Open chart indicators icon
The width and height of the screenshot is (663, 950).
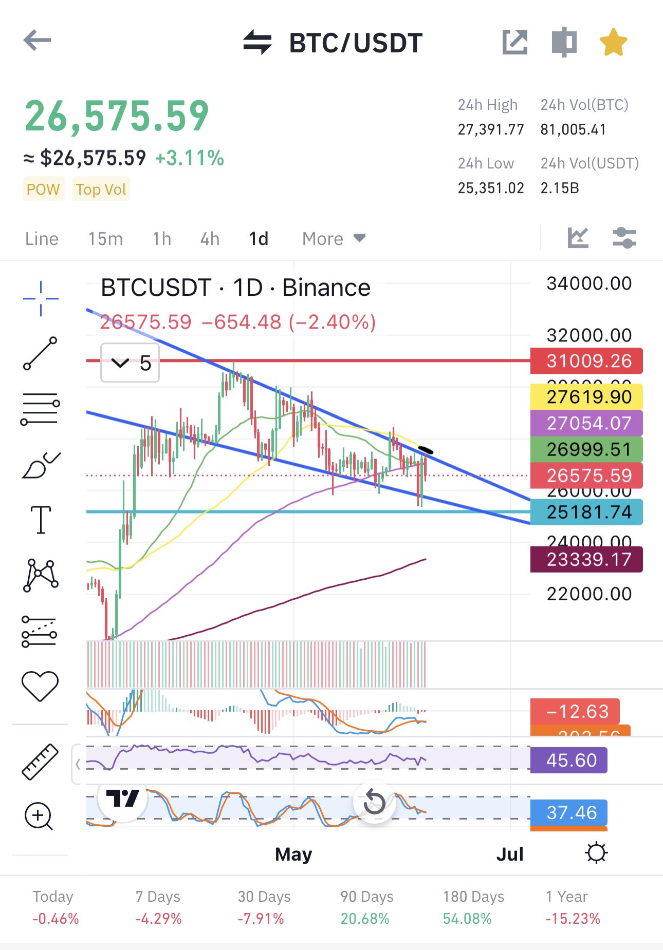coord(578,238)
